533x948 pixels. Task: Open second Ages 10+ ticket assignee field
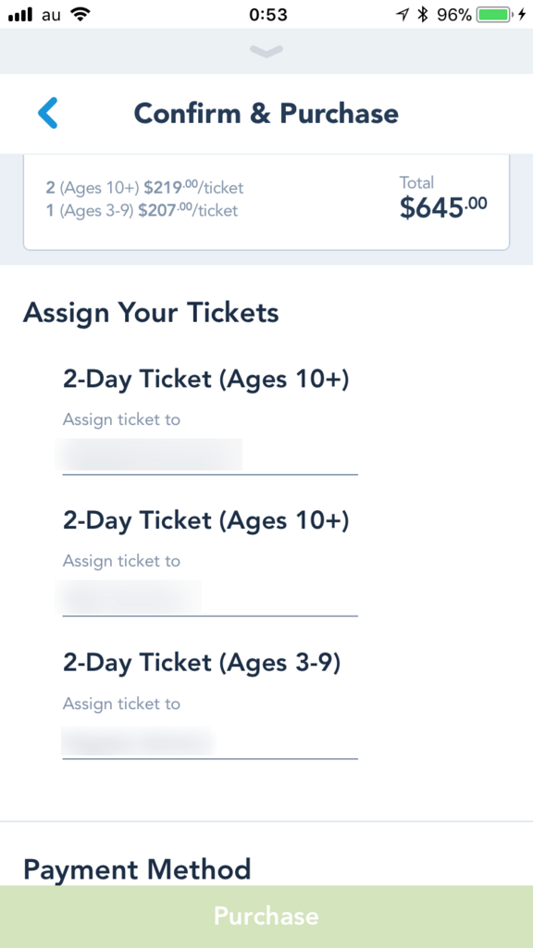tap(210, 598)
